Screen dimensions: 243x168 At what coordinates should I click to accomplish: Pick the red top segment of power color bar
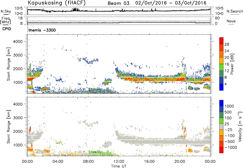(x=221, y=41)
